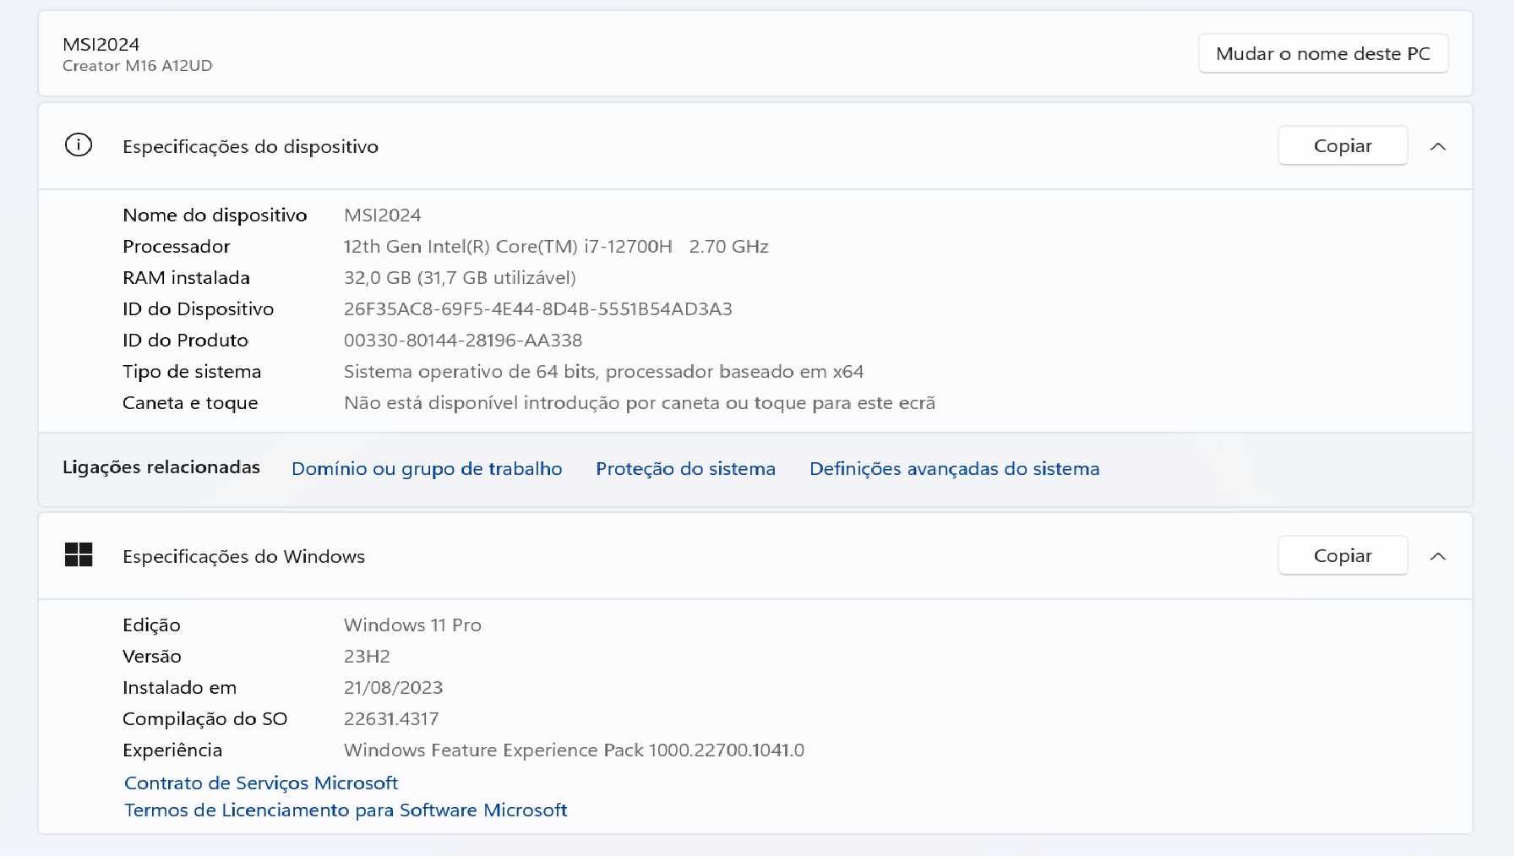The image size is (1515, 862).
Task: Select version value 23H2
Action: pos(367,657)
